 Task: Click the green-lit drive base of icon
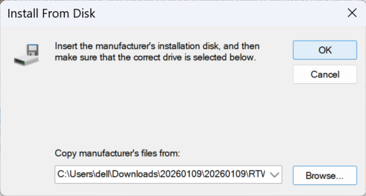point(25,60)
